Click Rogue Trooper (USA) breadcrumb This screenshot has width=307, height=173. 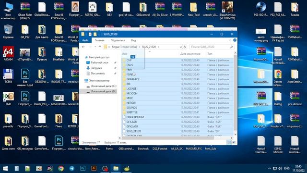tap(124, 47)
